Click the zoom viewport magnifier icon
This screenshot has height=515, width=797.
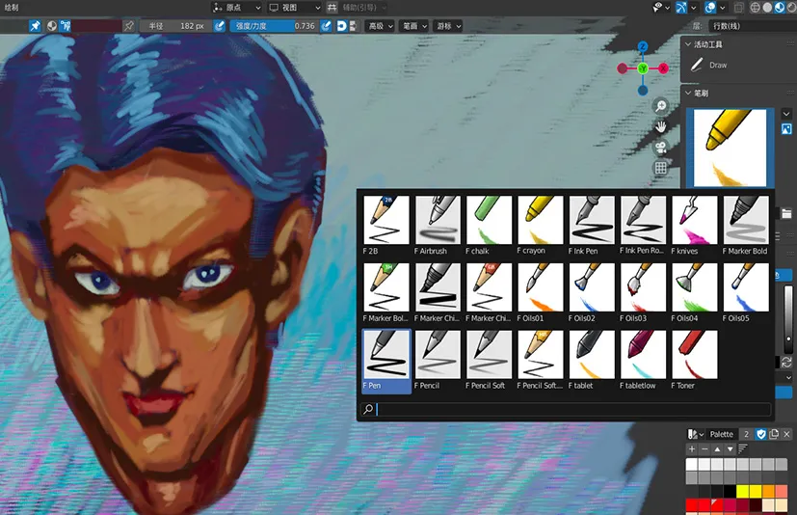click(x=660, y=106)
